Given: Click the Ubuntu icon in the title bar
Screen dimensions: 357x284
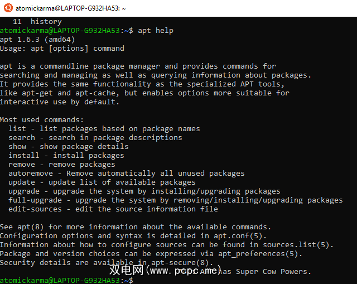Looking at the screenshot, I should tap(7, 8).
